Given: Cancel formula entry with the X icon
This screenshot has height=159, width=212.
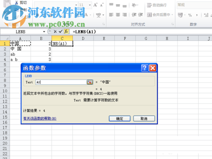Looking at the screenshot, I should point(55,31).
